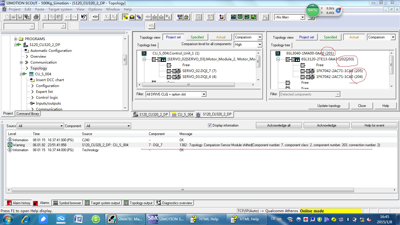This screenshot has width=400, height=225.
Task: Open the control panel blue-orange dots icon
Action: click(x=222, y=17)
